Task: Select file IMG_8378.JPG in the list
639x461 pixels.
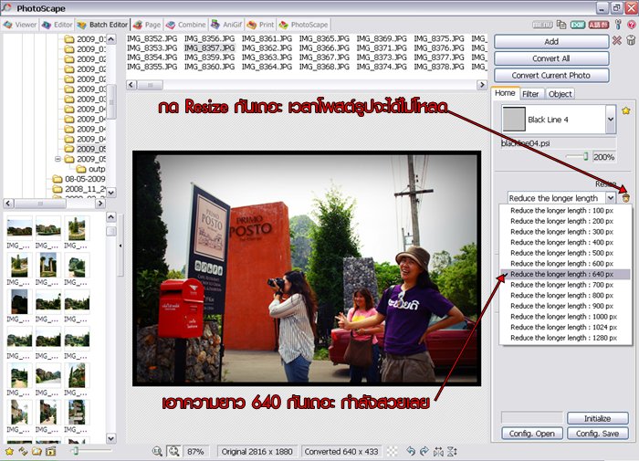Action: [x=439, y=67]
